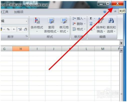
Task: Click the Format (格式) cells button
Action: [x=79, y=29]
